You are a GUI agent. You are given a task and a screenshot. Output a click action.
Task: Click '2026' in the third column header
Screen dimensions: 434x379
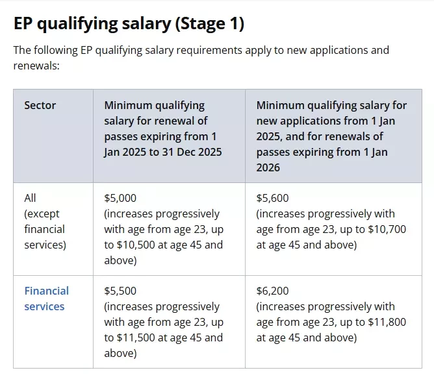click(268, 167)
